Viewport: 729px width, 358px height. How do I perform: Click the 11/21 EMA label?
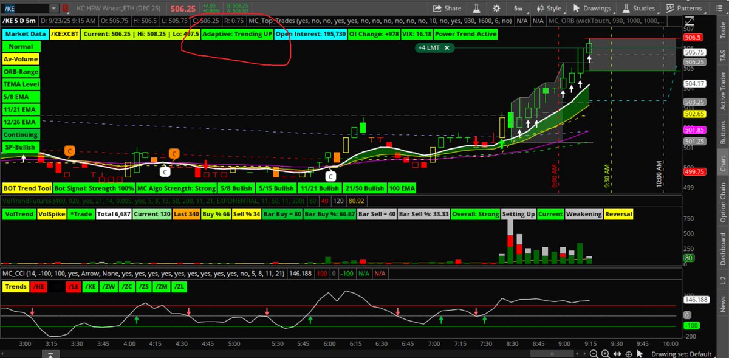(x=21, y=109)
